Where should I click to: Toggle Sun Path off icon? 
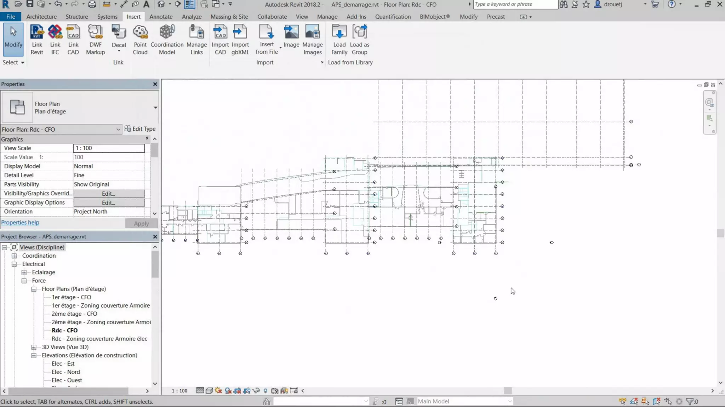(x=218, y=391)
